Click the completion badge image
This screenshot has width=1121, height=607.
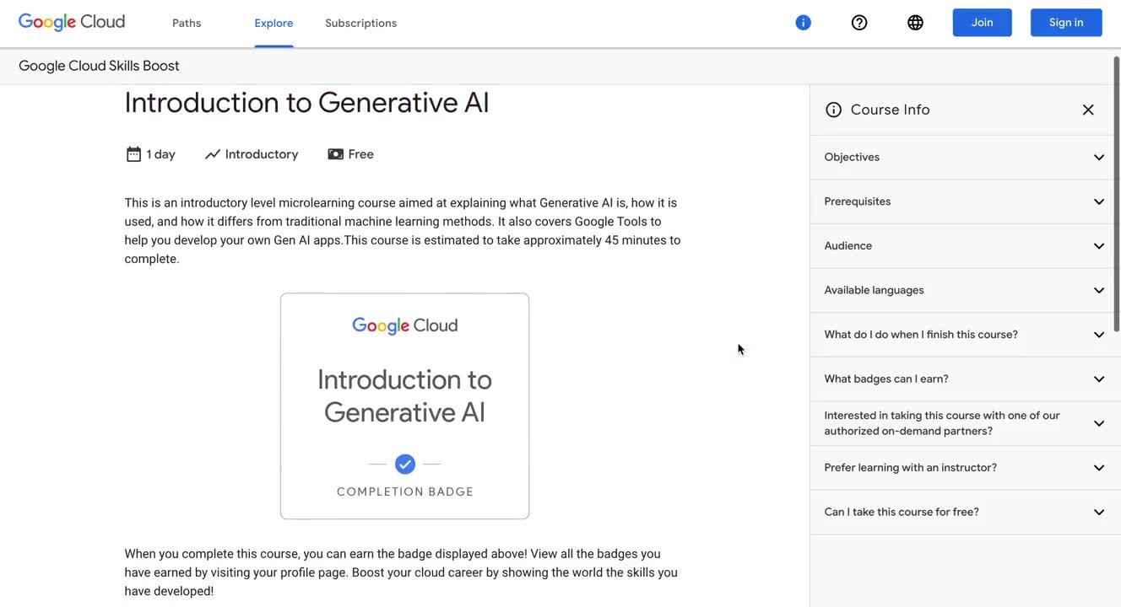pyautogui.click(x=405, y=406)
